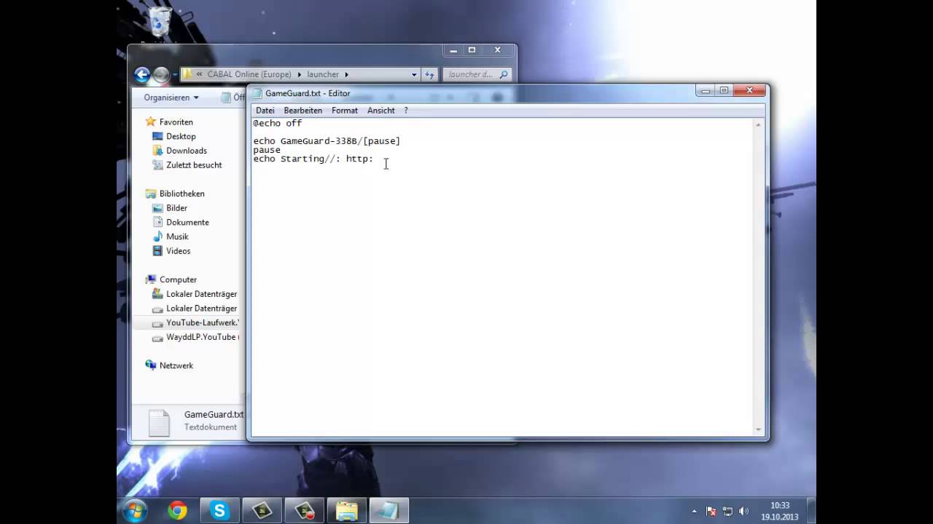The image size is (933, 524).
Task: Open Skype from taskbar
Action: pyautogui.click(x=219, y=510)
